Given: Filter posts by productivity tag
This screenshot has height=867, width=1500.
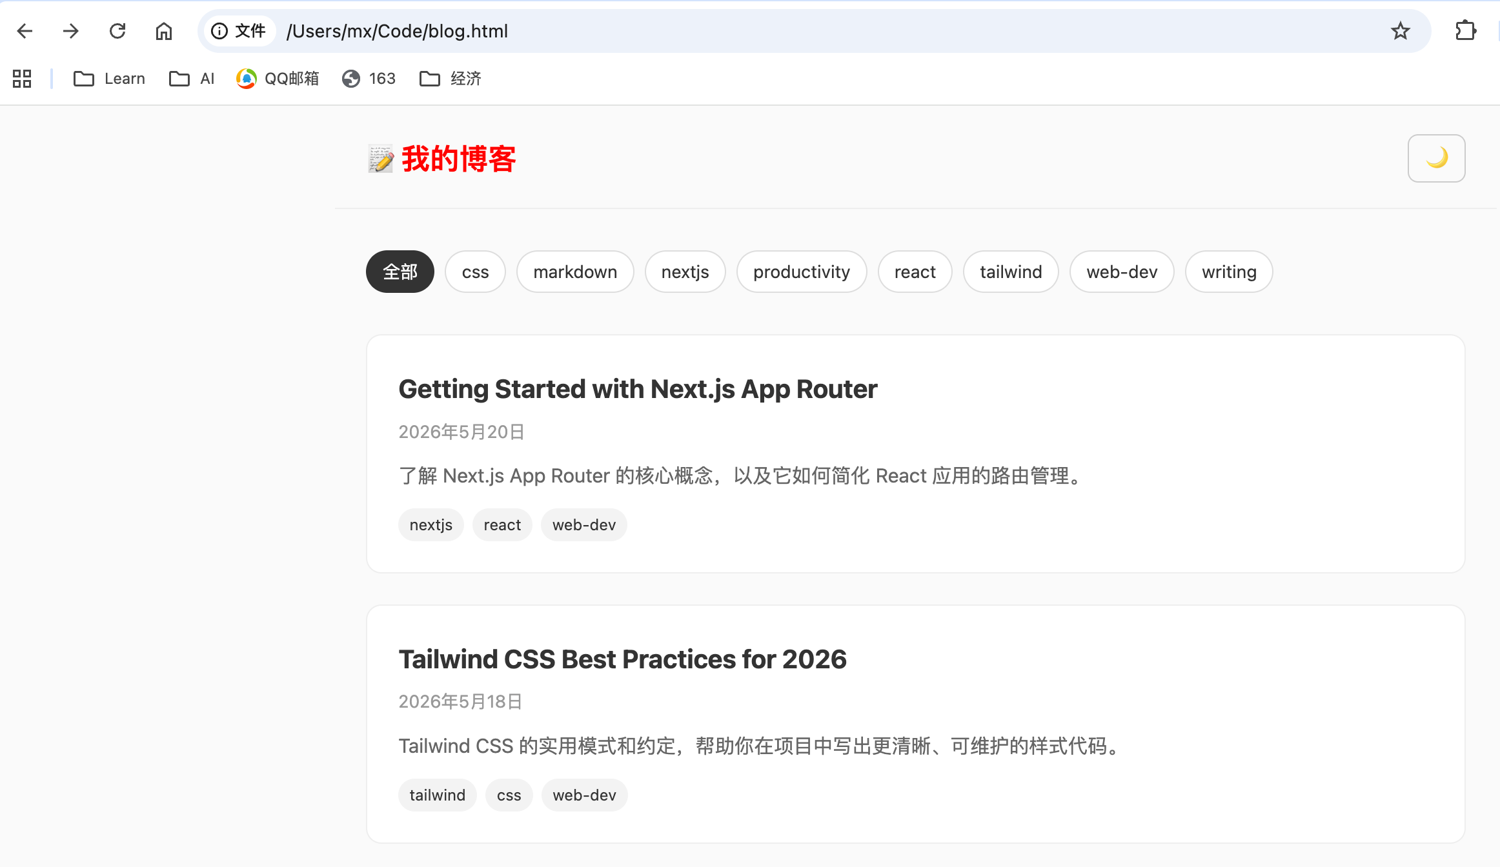Looking at the screenshot, I should (802, 272).
